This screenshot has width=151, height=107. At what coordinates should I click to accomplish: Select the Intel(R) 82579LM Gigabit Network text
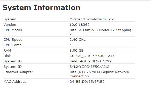pos(99,72)
